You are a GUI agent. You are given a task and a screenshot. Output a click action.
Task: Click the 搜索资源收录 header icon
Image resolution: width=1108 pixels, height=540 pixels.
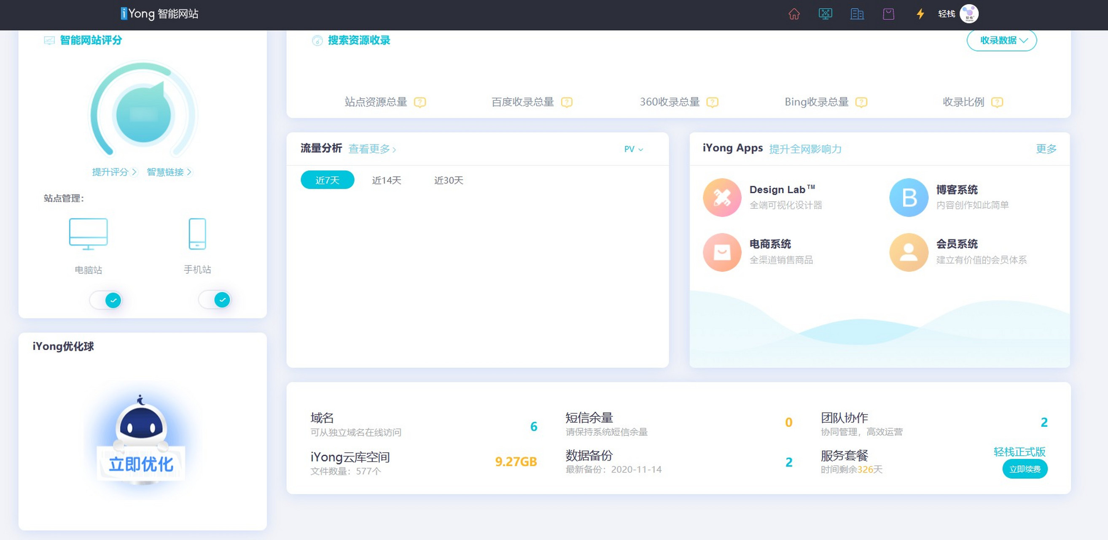point(317,40)
